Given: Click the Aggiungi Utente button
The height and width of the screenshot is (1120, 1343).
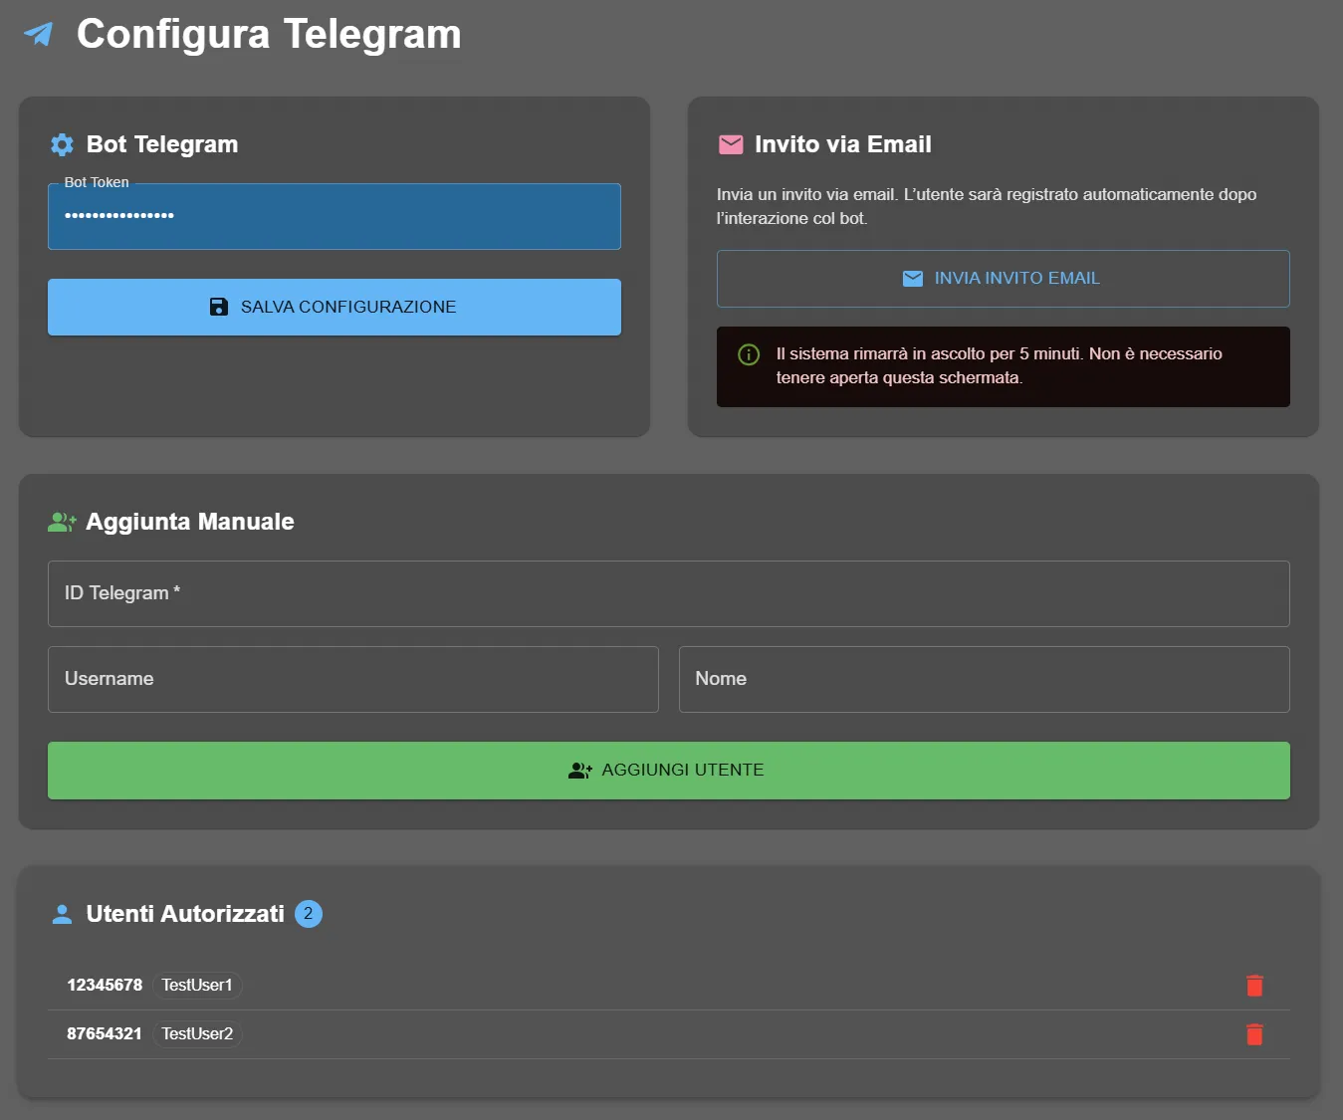Looking at the screenshot, I should [x=668, y=770].
